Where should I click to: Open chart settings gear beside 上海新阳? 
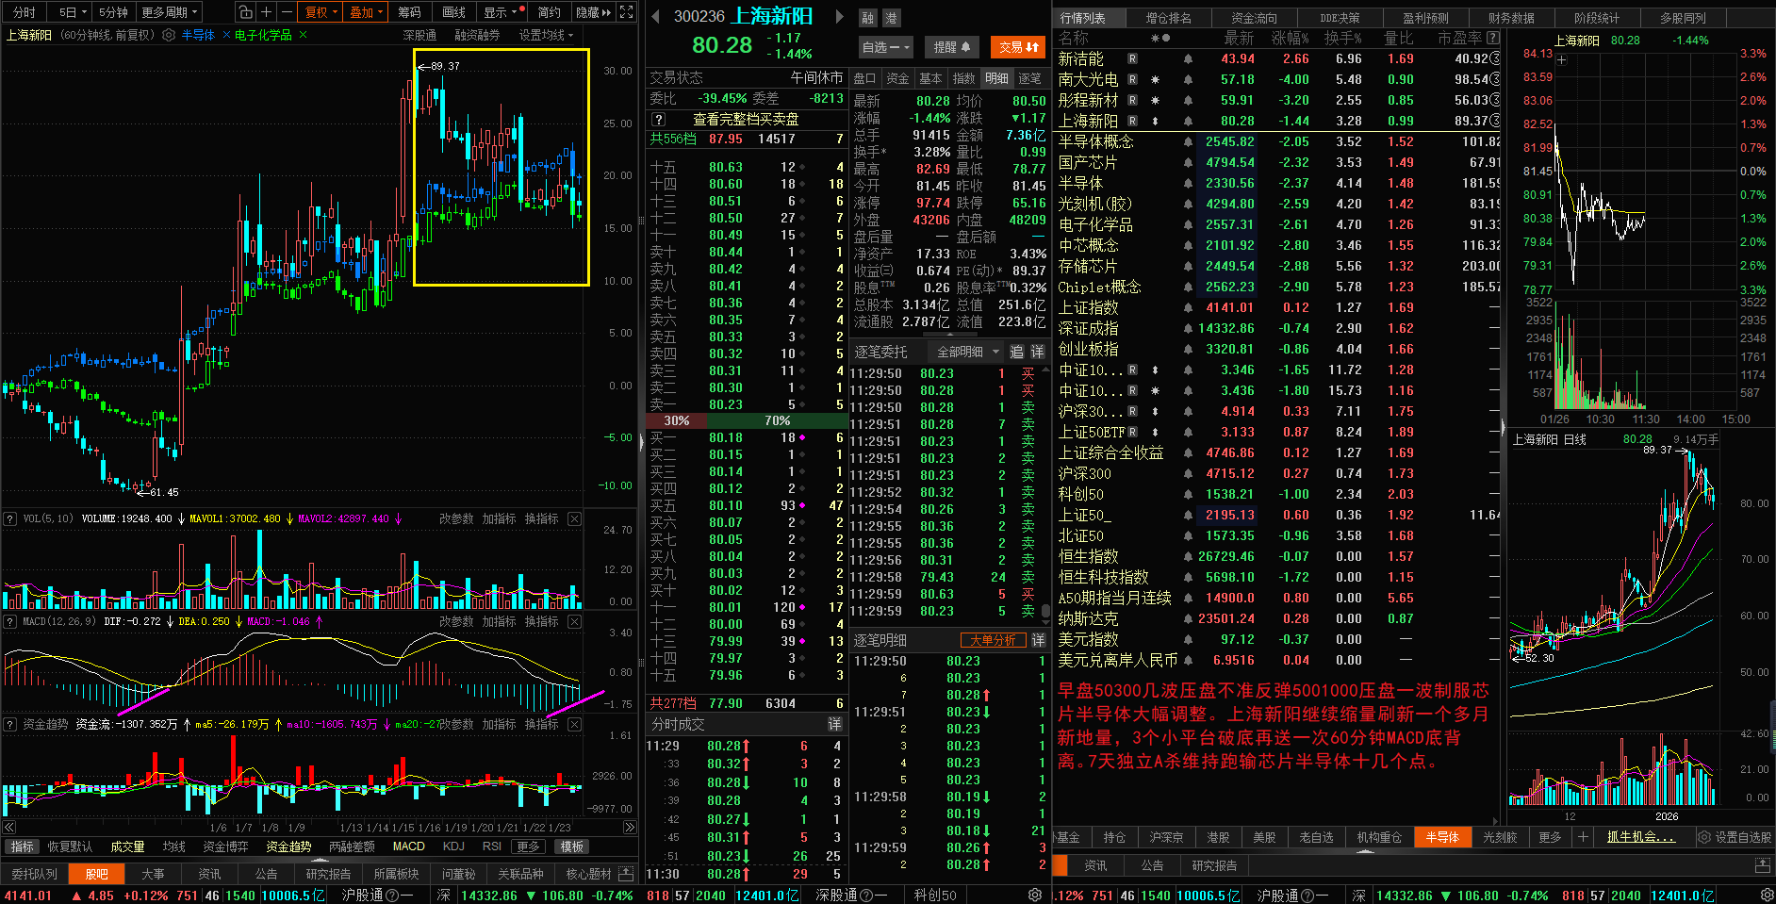click(169, 35)
